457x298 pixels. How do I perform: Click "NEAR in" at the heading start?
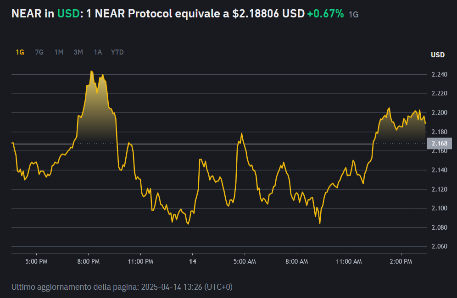pyautogui.click(x=33, y=14)
